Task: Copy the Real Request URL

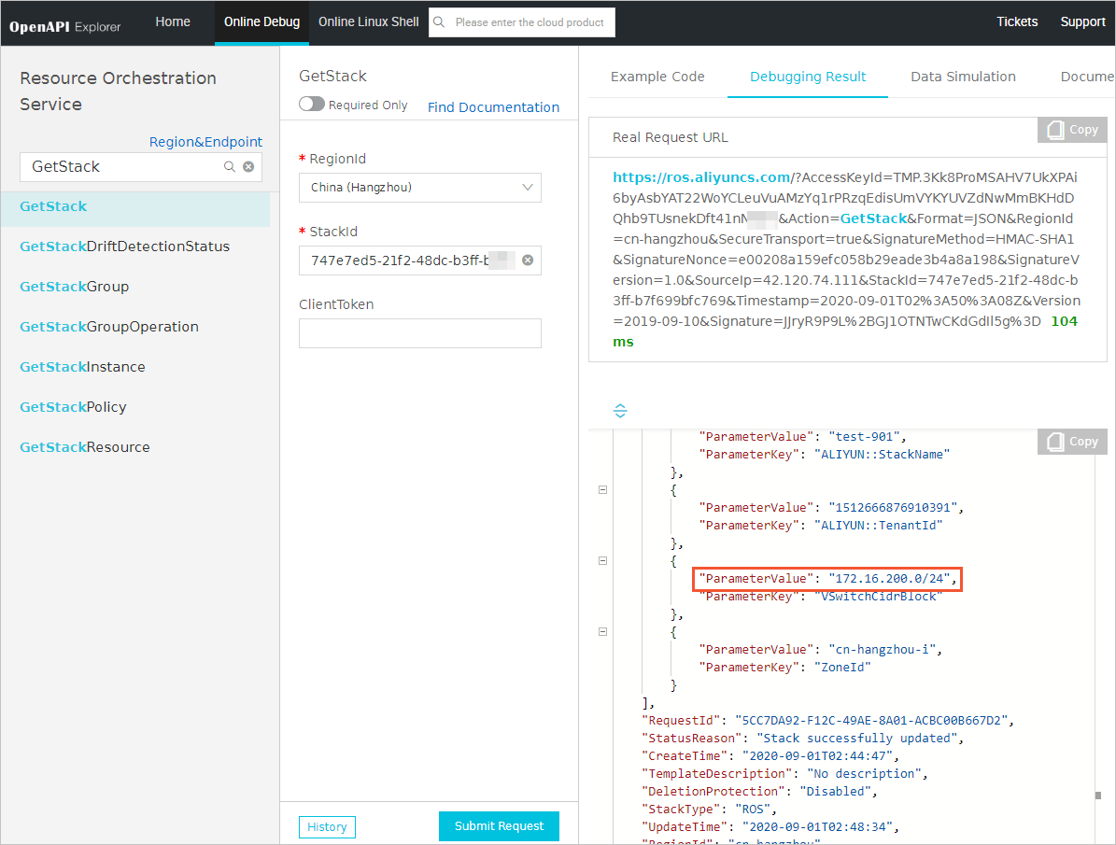Action: tap(1072, 130)
